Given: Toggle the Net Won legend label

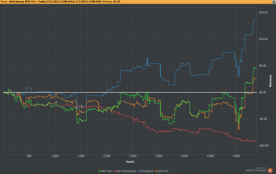Looking at the screenshot, I should pyautogui.click(x=107, y=171).
